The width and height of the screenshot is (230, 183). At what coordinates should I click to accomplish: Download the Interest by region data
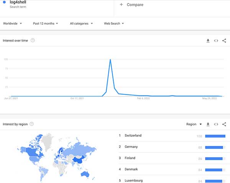click(208, 124)
